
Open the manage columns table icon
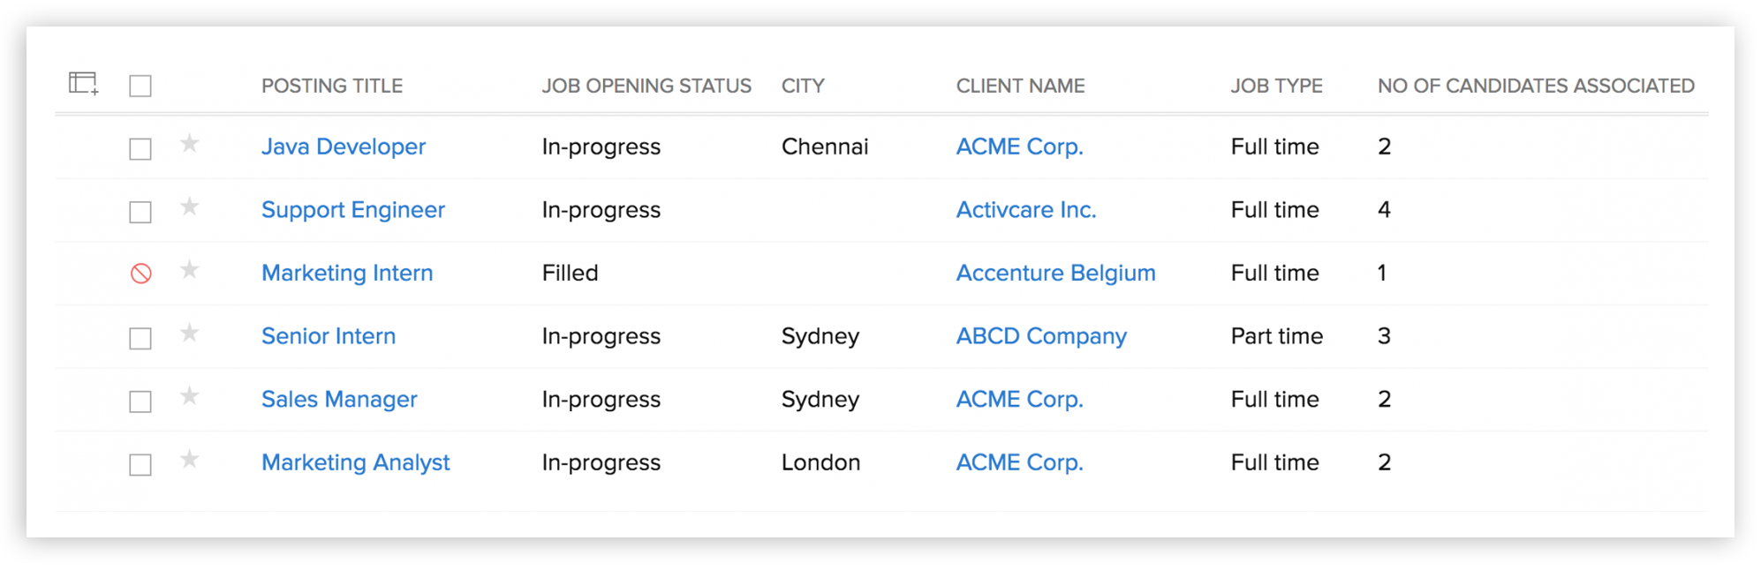(83, 84)
